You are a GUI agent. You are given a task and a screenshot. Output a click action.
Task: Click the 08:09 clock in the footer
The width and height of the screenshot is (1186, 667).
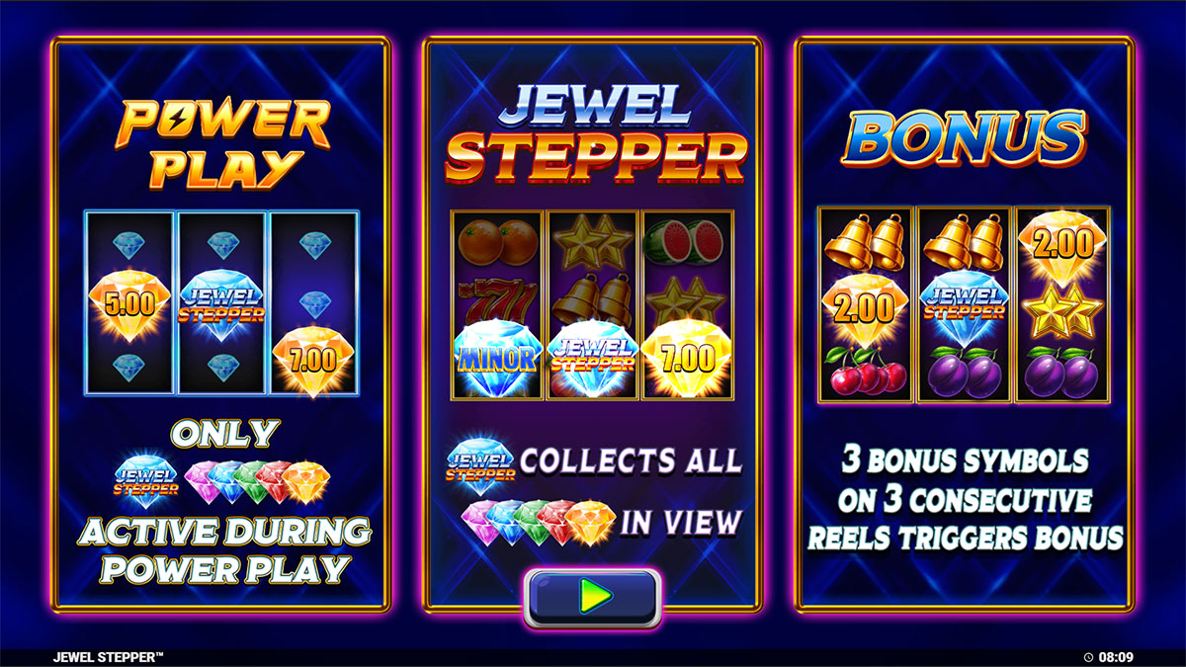click(x=1109, y=657)
